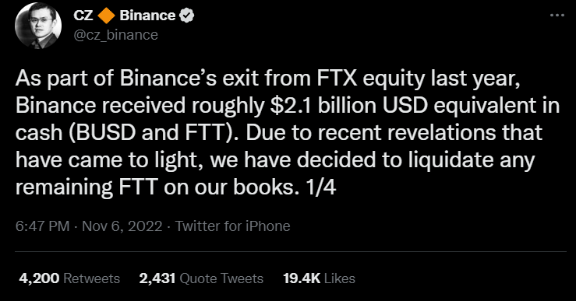View the 19.4K Likes list

coord(319,278)
